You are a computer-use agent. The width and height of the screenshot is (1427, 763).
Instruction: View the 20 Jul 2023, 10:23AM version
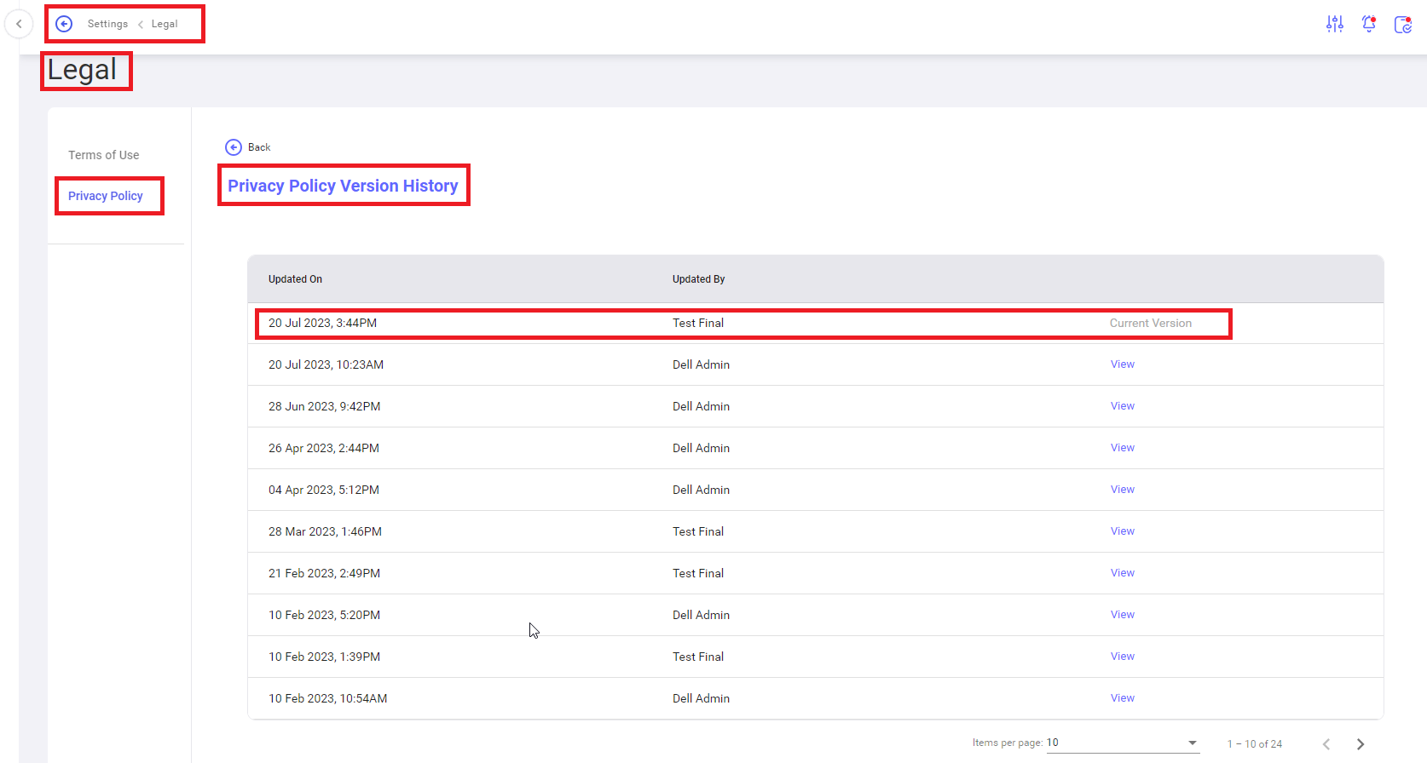pos(1122,364)
